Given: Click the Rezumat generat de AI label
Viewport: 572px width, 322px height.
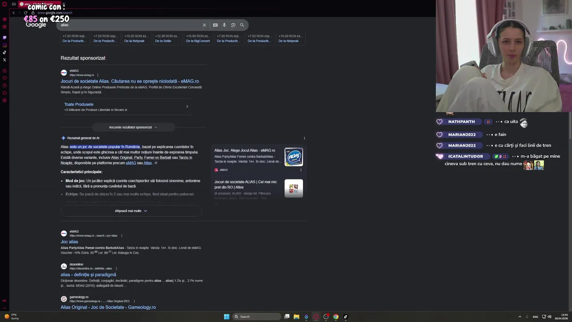Looking at the screenshot, I should coord(83,138).
